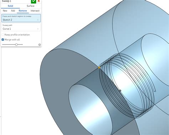
Task: Select the orange highlighted vertex on model
Action: tap(99, 68)
